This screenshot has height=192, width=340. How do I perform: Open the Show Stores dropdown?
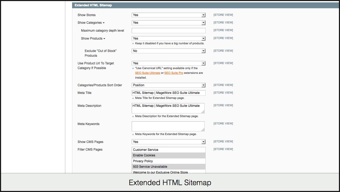click(168, 15)
